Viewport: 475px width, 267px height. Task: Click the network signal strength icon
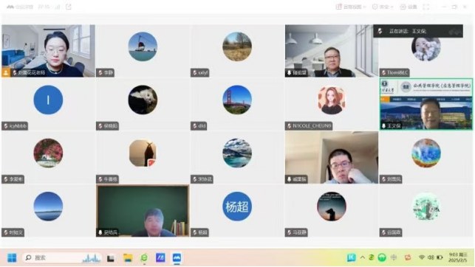pyautogui.click(x=58, y=7)
